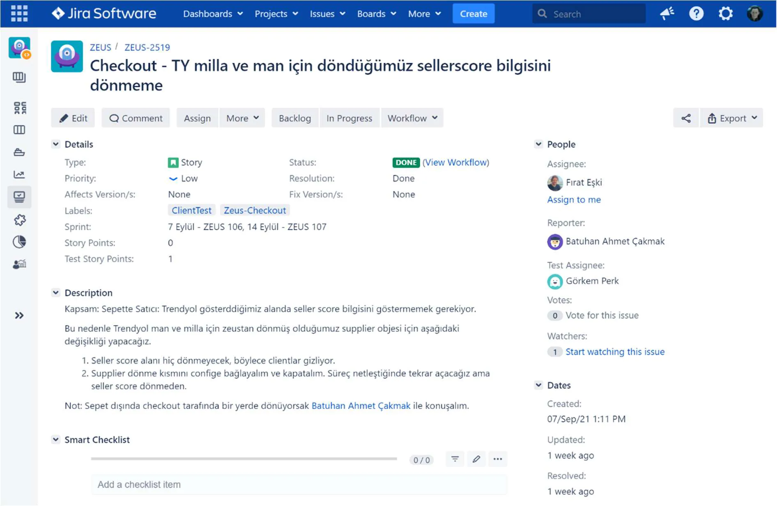Click the large issue project avatar
This screenshot has height=506, width=777.
[x=67, y=56]
